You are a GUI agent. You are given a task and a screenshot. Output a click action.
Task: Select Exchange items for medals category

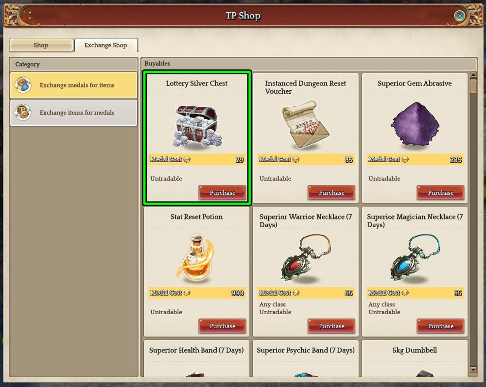[74, 113]
